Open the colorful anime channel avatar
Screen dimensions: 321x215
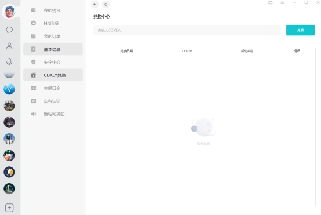pos(9,155)
